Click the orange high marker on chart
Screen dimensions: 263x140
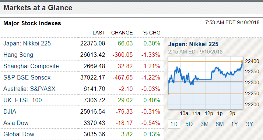[242, 62]
